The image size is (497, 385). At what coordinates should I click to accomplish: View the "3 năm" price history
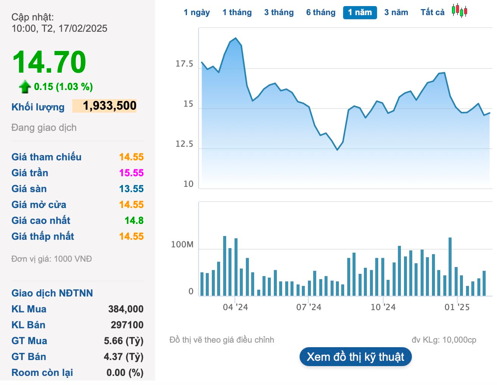396,12
